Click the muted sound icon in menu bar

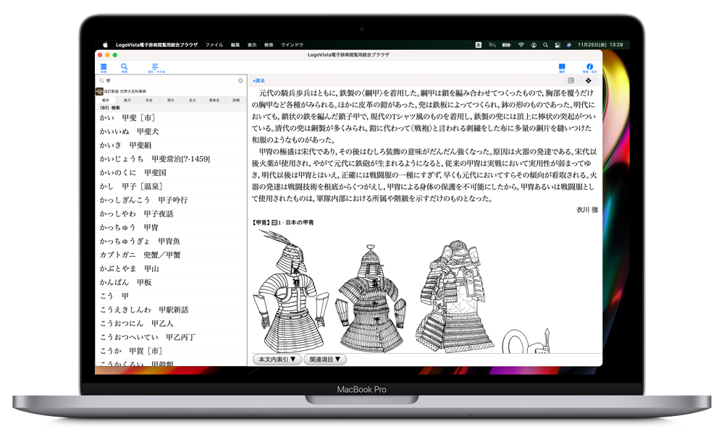492,45
